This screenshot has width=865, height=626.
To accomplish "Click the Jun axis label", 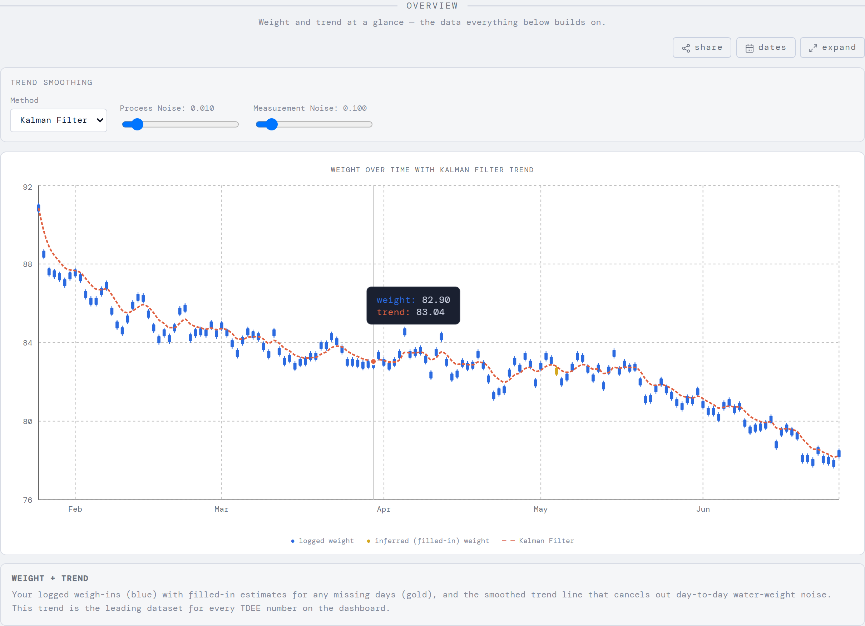I will point(703,509).
